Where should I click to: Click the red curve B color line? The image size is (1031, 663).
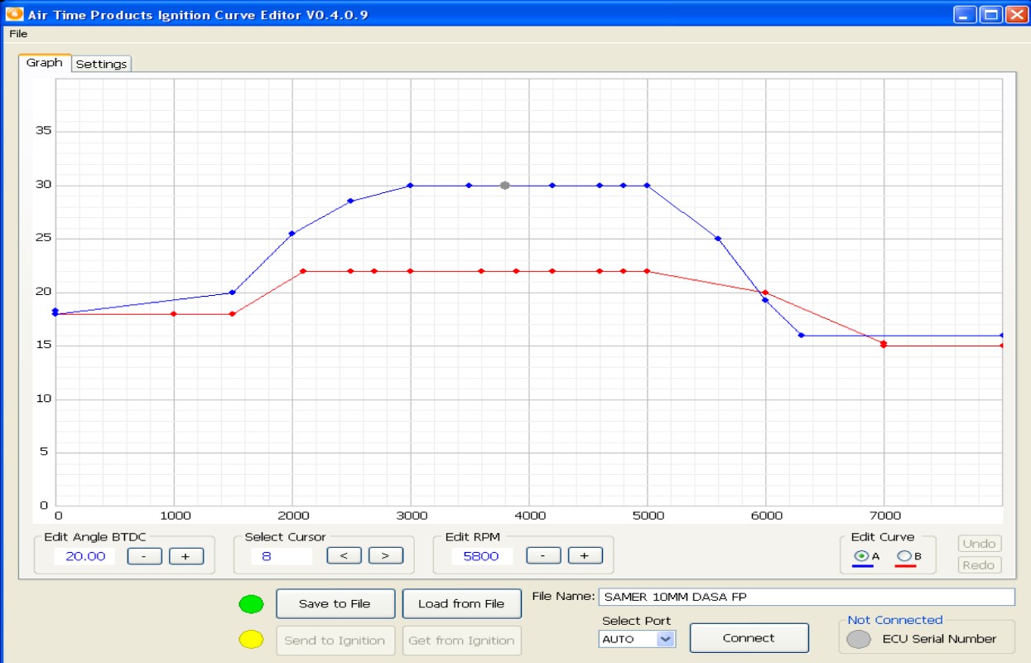click(x=905, y=566)
